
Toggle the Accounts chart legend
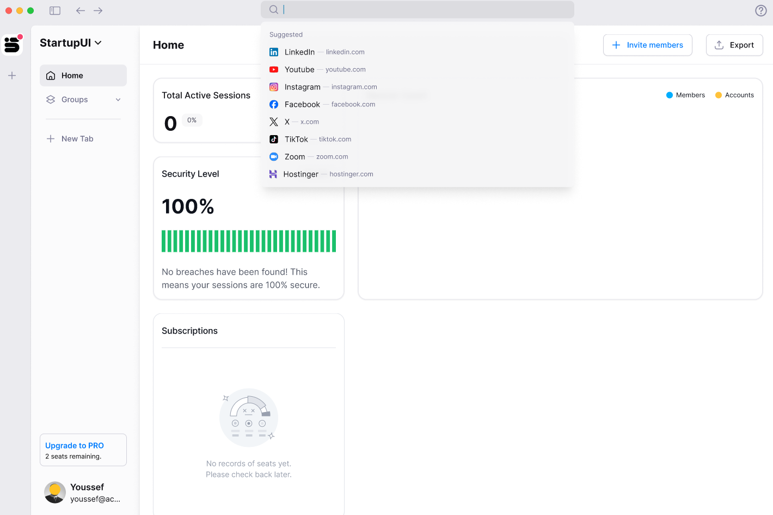click(734, 95)
